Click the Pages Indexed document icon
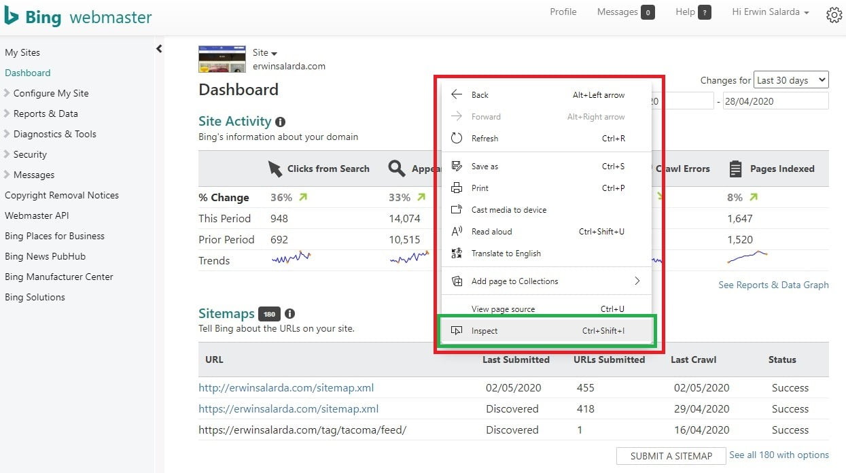 click(x=735, y=169)
